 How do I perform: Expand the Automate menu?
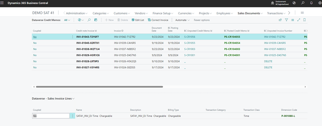coord(182,20)
